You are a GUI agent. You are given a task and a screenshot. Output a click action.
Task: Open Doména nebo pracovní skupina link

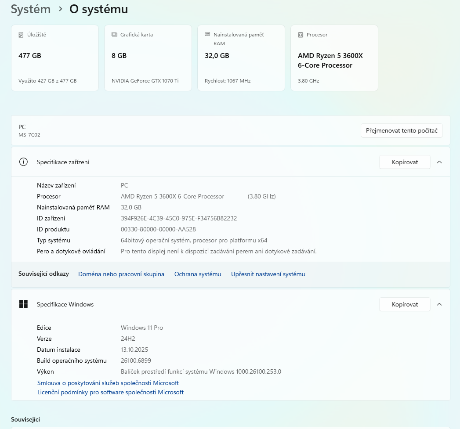point(121,274)
